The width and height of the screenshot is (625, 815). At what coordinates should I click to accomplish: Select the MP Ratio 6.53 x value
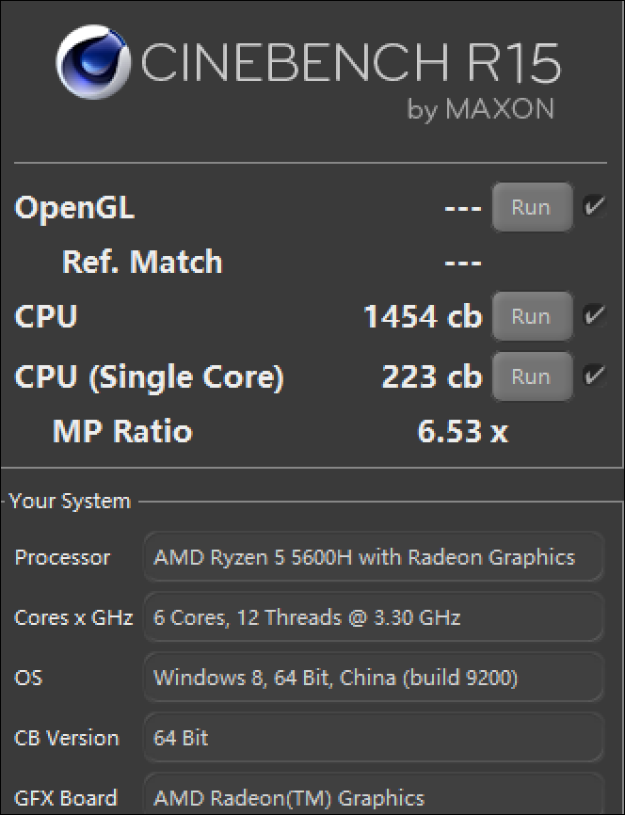[462, 432]
